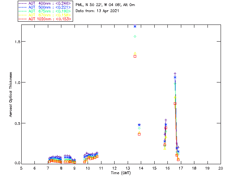Image resolution: width=227 pixels, height=182 pixels.
Task: Select the 'Data from: 13 Apr 2021' text
Action: [97, 11]
